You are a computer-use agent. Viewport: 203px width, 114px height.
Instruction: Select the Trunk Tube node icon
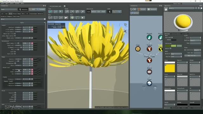pyautogui.click(x=149, y=60)
